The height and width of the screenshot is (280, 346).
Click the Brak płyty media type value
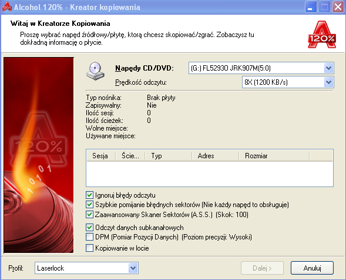pos(161,98)
